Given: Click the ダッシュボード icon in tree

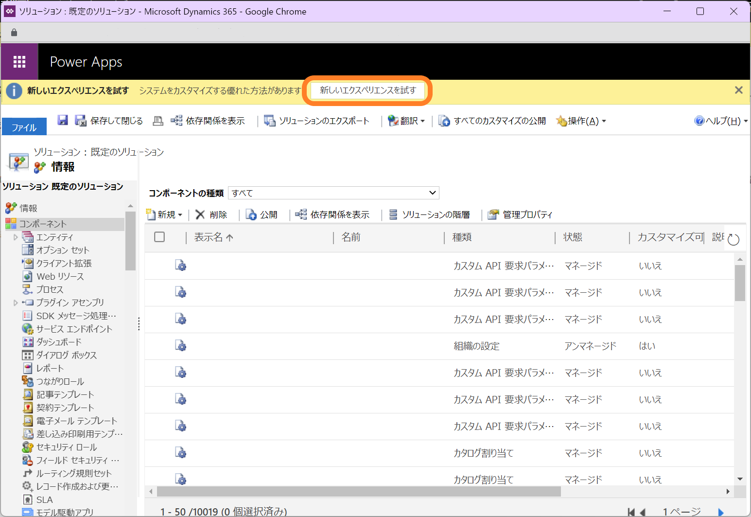Looking at the screenshot, I should [28, 342].
